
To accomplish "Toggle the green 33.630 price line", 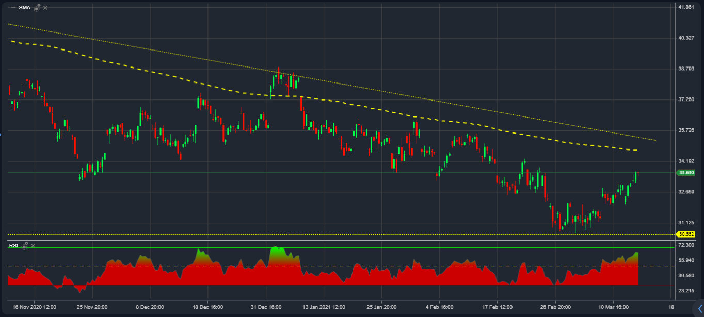I will (310, 172).
